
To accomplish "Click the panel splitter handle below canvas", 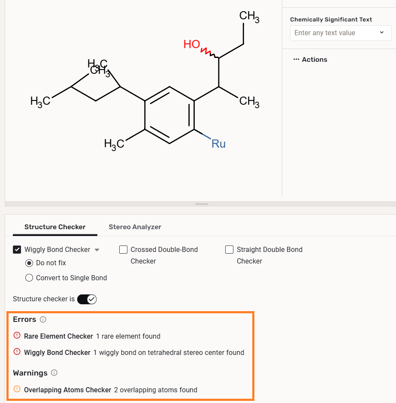I will [x=202, y=204].
